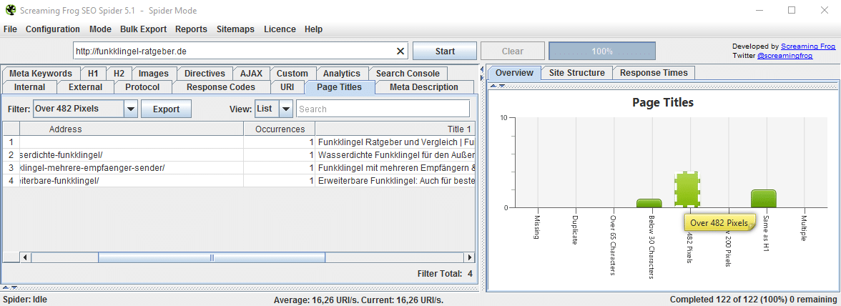
Task: Select the eiterbare-funkklingel/ address row
Action: coord(239,181)
